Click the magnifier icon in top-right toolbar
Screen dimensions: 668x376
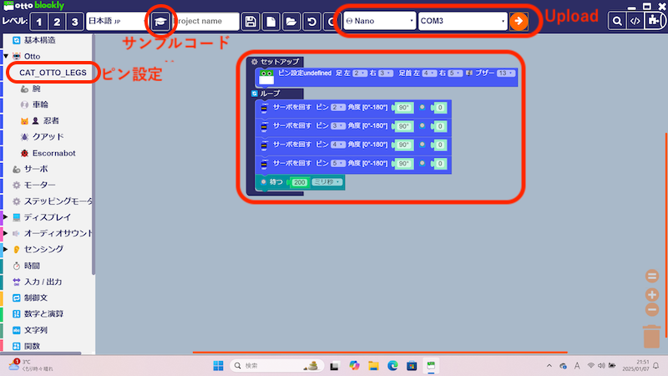[616, 21]
